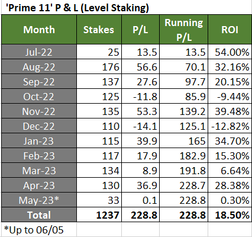Image resolution: width=252 pixels, height=237 pixels.
Task: Select the Jan-23 running P/L 165
Action: click(x=183, y=140)
